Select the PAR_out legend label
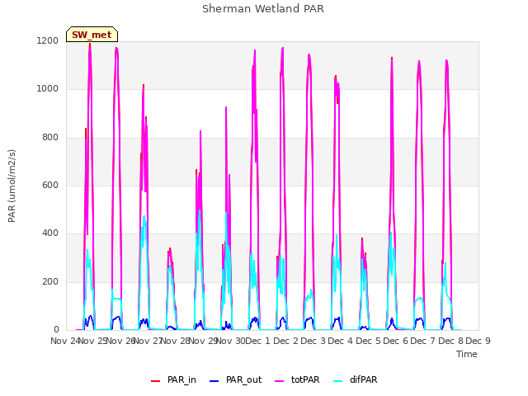 (244, 379)
